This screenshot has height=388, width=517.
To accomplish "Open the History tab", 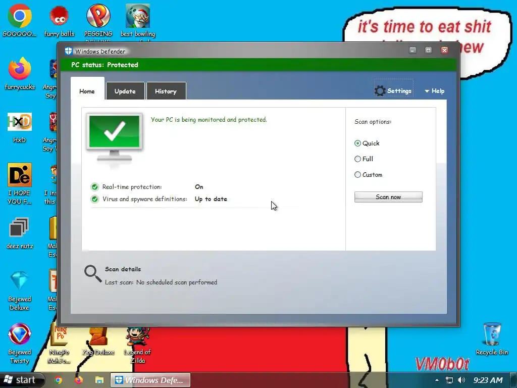I will (166, 91).
